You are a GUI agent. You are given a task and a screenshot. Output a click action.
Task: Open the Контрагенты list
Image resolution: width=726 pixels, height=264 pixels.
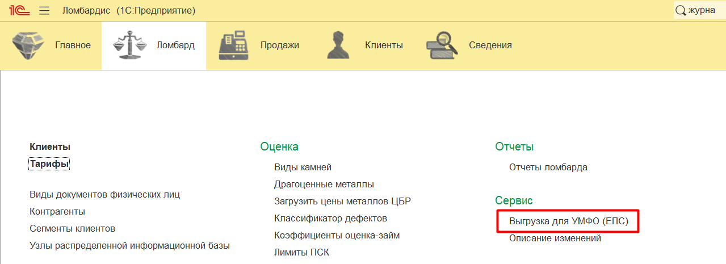click(57, 211)
